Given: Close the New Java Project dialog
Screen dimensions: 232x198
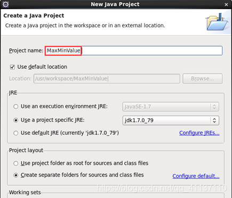Looking at the screenshot, I should tap(226, 4).
